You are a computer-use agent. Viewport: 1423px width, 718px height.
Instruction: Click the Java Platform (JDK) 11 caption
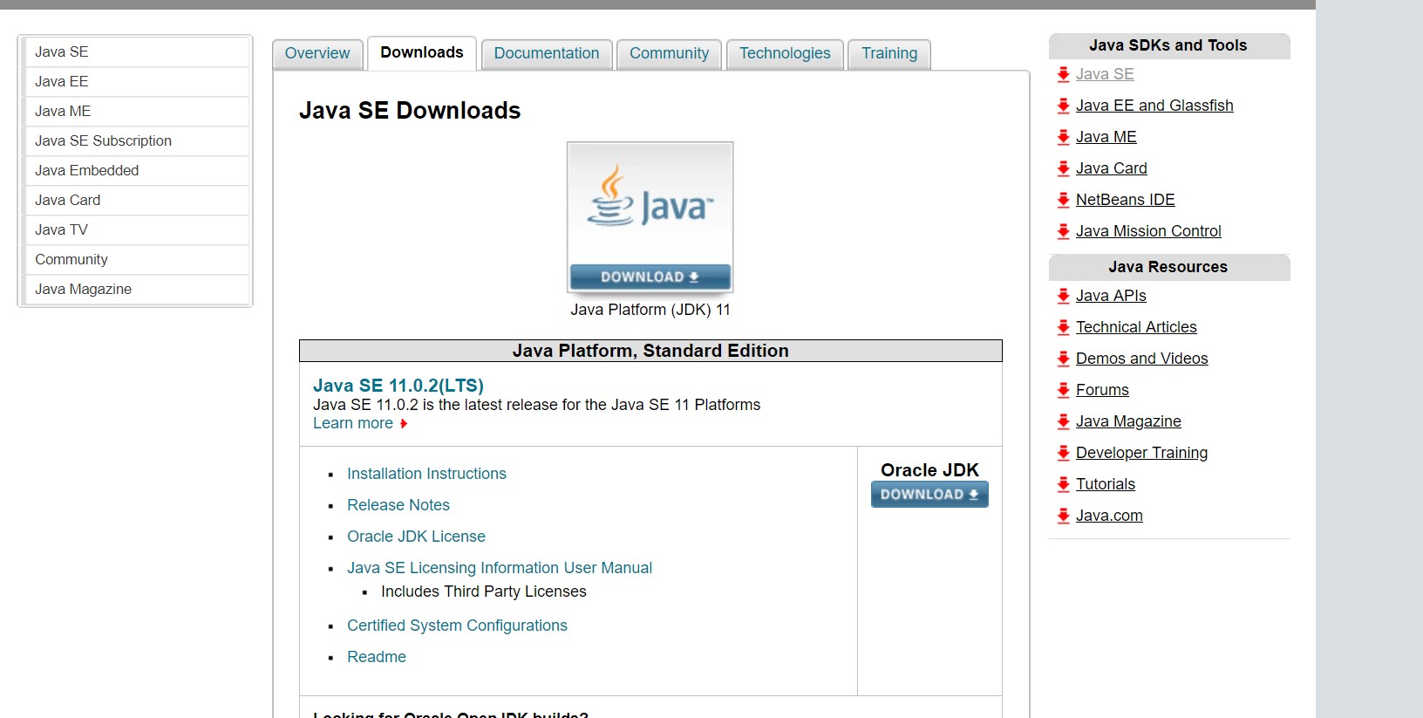(650, 310)
